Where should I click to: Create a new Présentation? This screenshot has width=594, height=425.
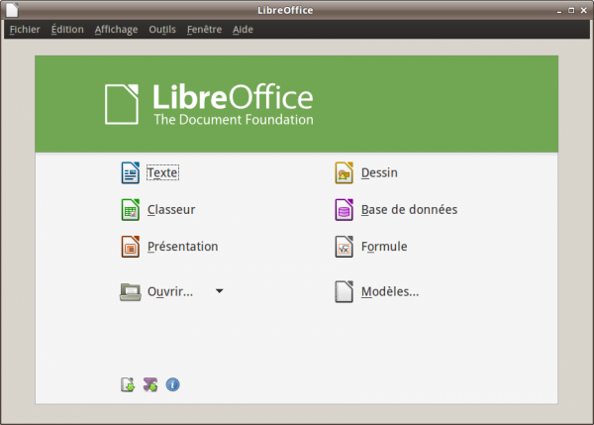(x=182, y=247)
